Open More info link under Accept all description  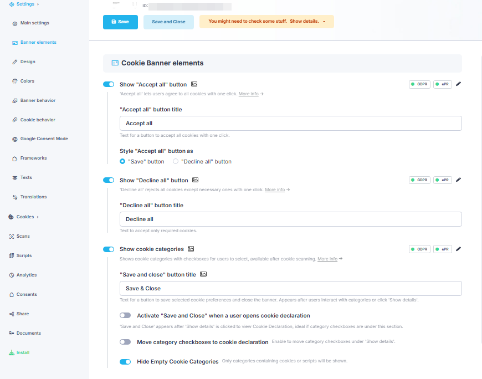pyautogui.click(x=248, y=94)
